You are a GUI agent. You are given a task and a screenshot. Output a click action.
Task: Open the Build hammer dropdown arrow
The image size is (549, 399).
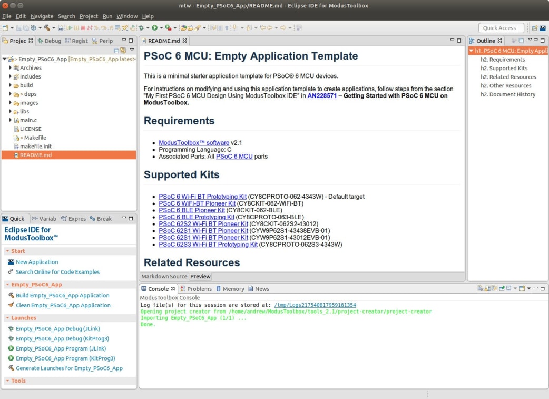[x=54, y=28]
